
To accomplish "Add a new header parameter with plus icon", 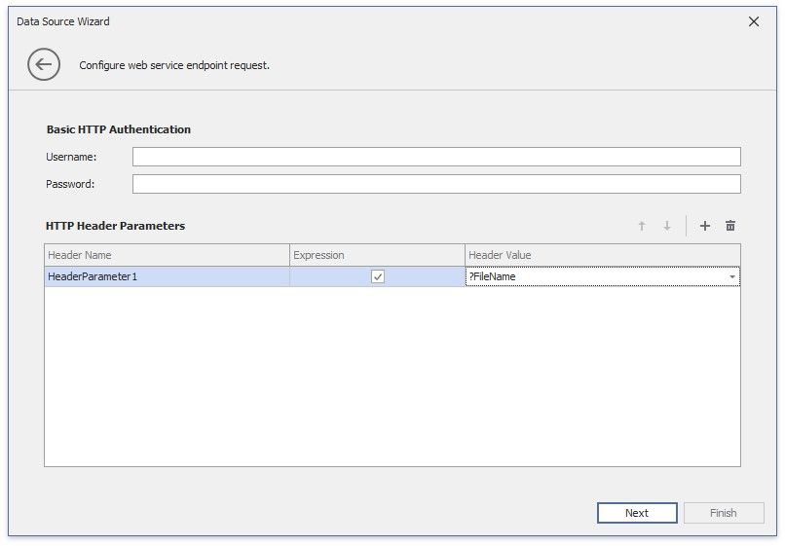I will click(x=705, y=226).
